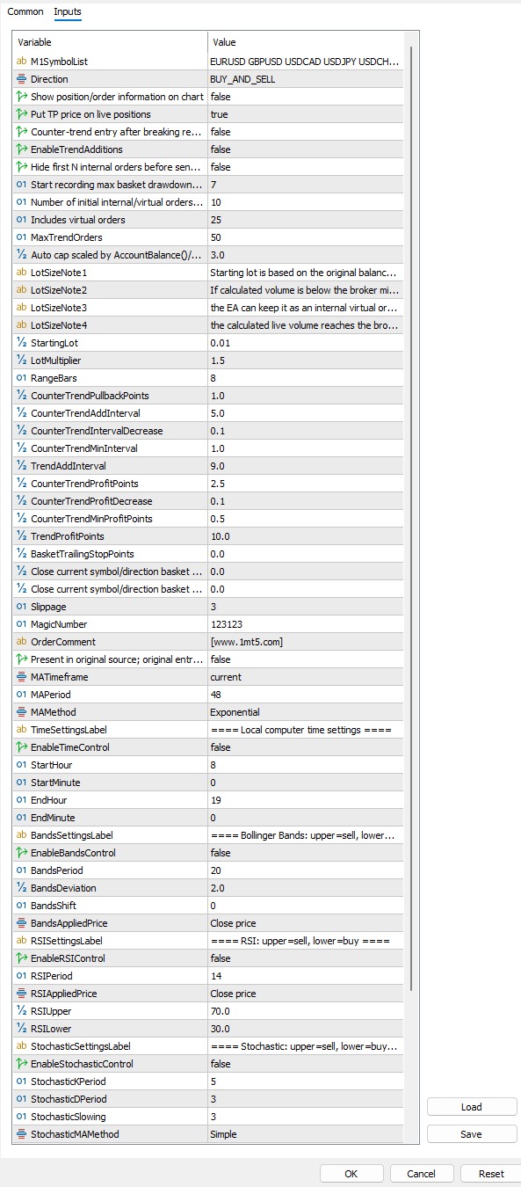Open StochasticMAMethod dropdown showing Simple

[x=305, y=1134]
